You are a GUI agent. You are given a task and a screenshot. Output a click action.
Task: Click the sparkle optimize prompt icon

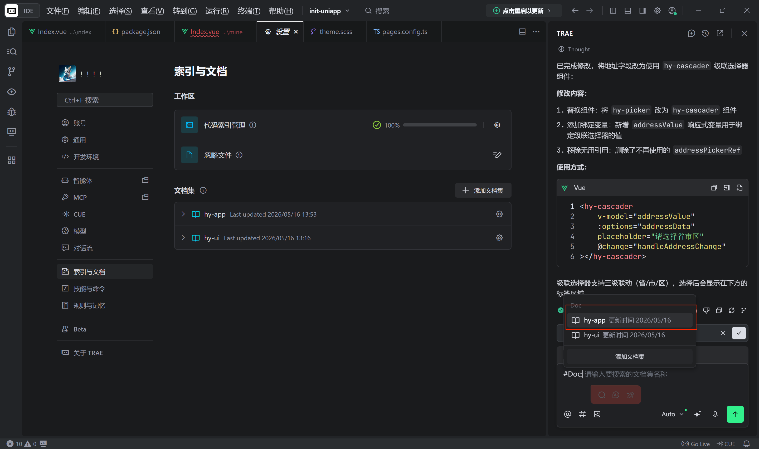coord(697,414)
